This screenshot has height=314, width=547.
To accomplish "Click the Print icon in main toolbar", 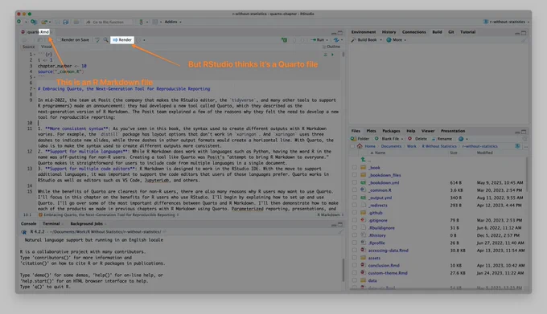I will pos(76,22).
